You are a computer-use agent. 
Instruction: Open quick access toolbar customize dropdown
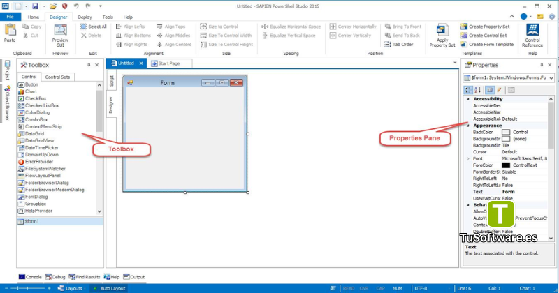pyautogui.click(x=100, y=6)
